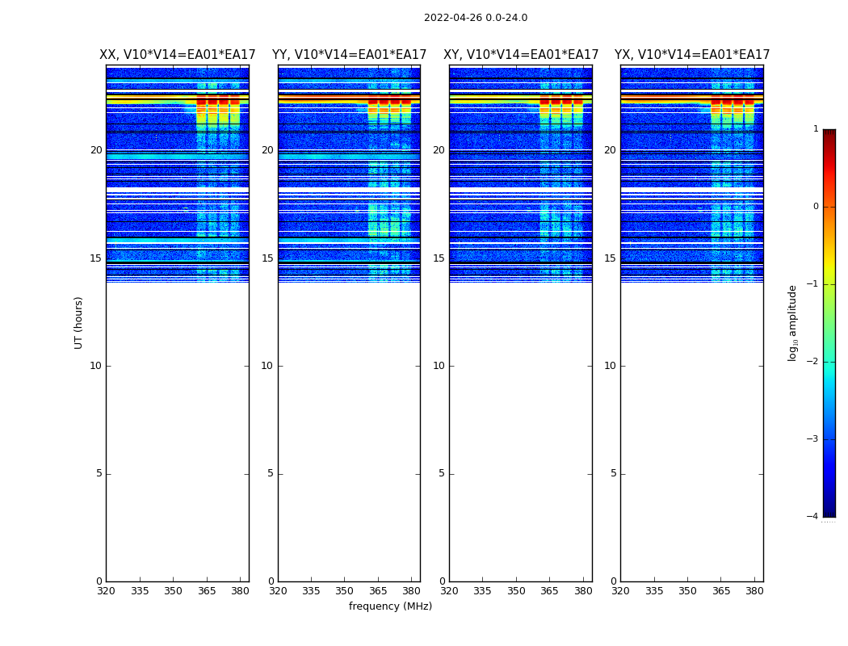The height and width of the screenshot is (646, 848).
Task: Click the red high-amplitude band in YX panel
Action: 733,103
